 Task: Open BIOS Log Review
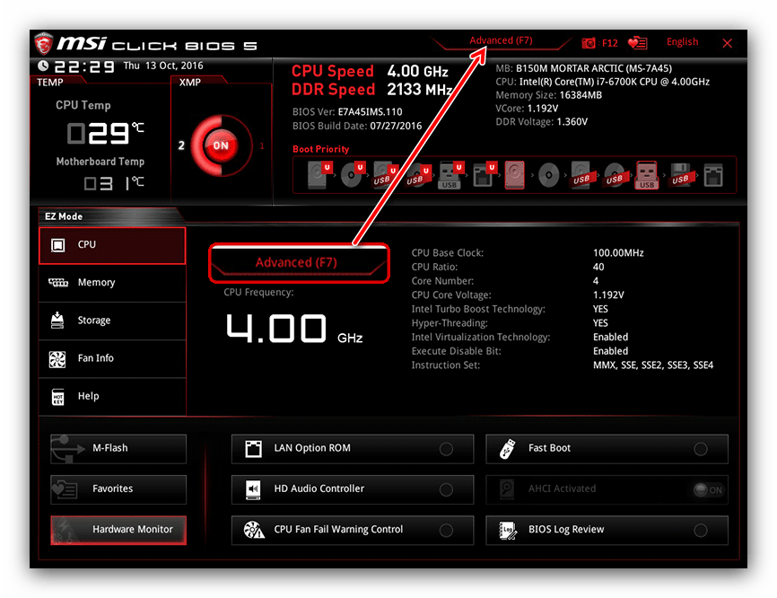pyautogui.click(x=607, y=530)
